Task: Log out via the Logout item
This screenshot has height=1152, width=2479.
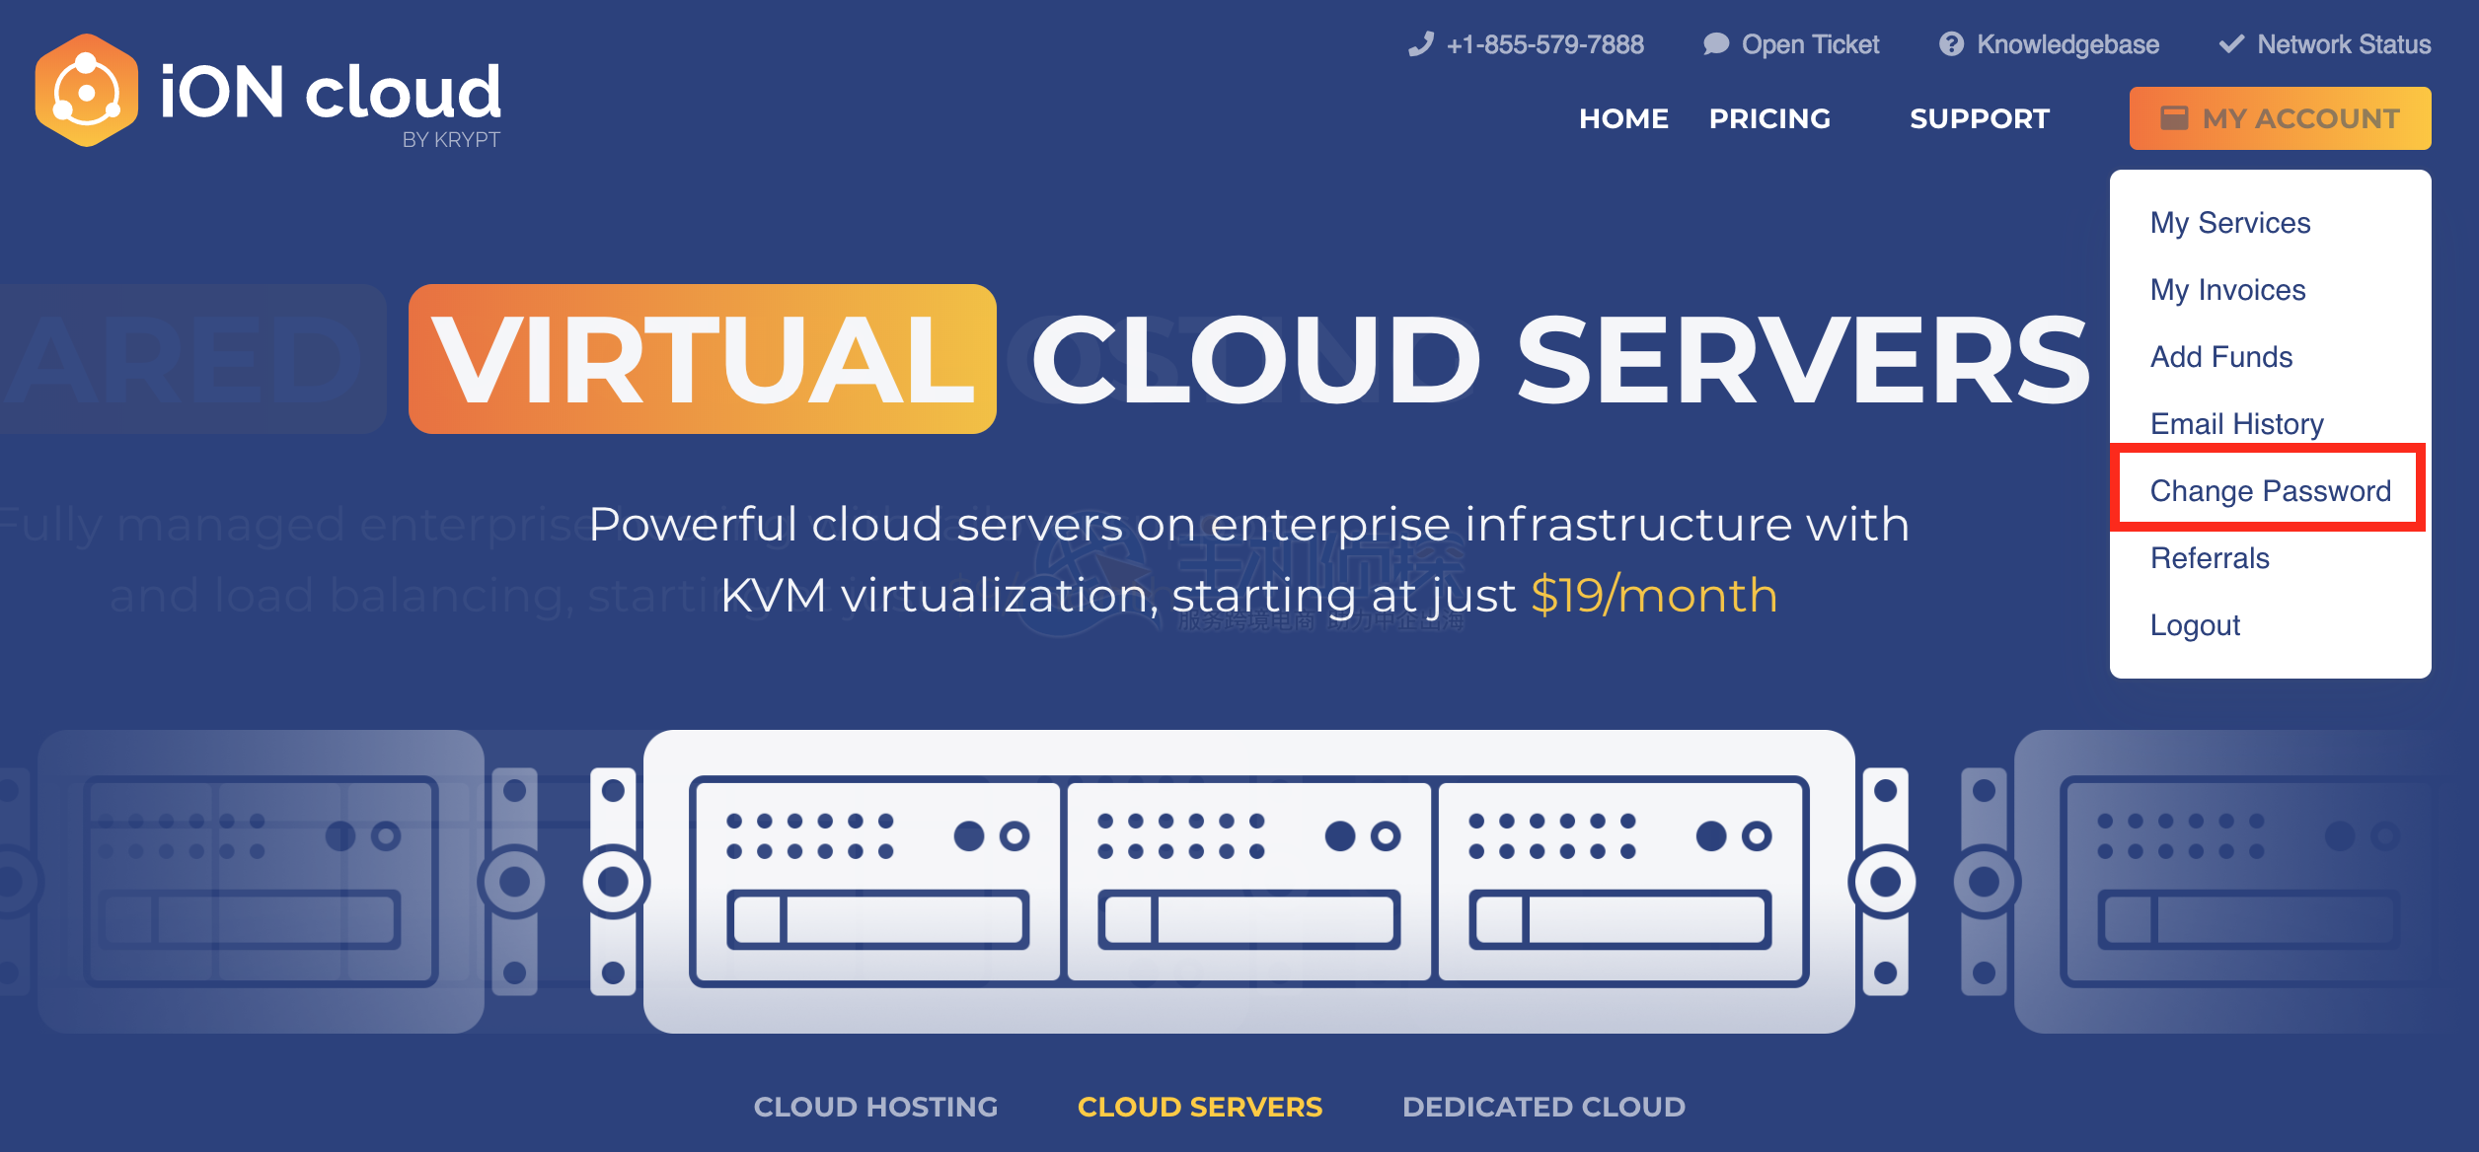Action: tap(2195, 625)
